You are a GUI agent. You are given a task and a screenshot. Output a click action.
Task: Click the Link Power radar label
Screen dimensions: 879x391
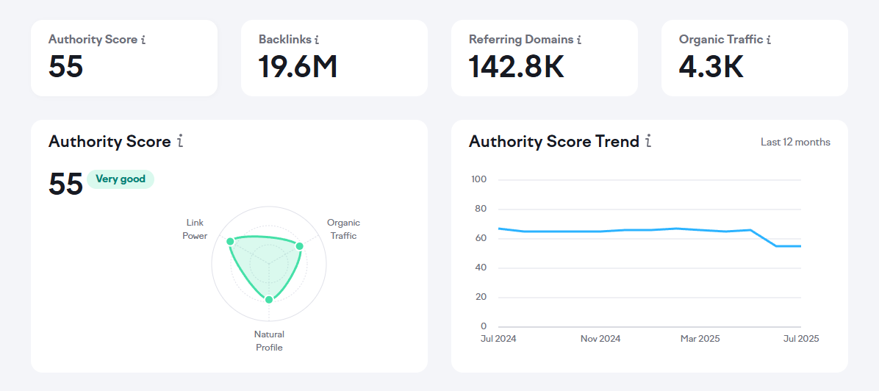[195, 229]
